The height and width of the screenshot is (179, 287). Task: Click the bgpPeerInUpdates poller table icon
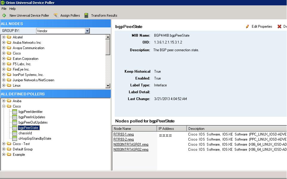click(x=15, y=117)
